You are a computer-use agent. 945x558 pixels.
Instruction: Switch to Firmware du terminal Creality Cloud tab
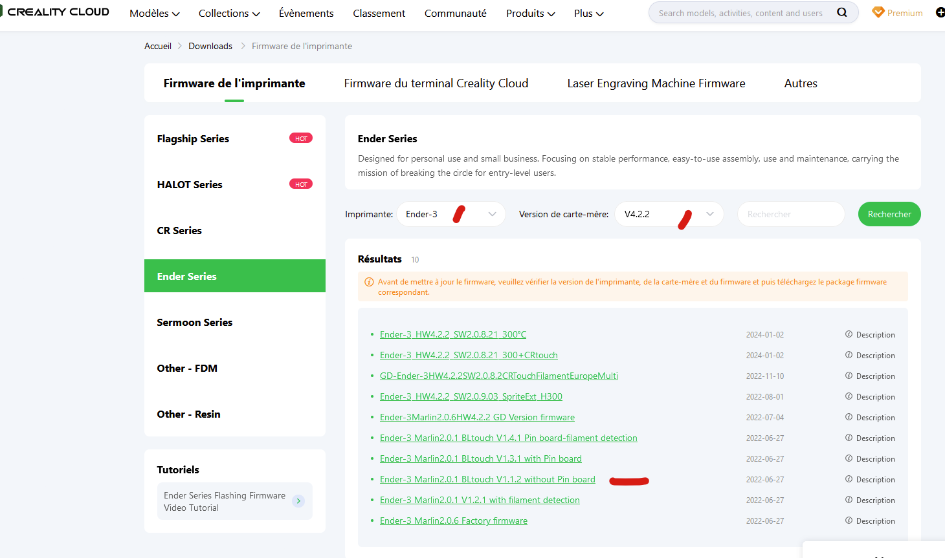pyautogui.click(x=436, y=83)
